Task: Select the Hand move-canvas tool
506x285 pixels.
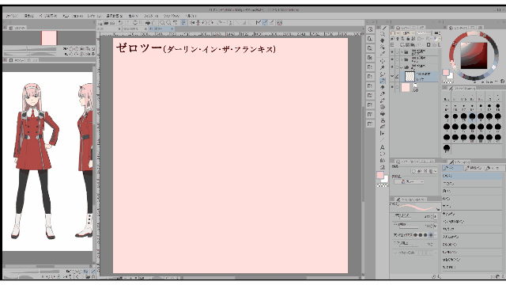Action: coord(383,40)
